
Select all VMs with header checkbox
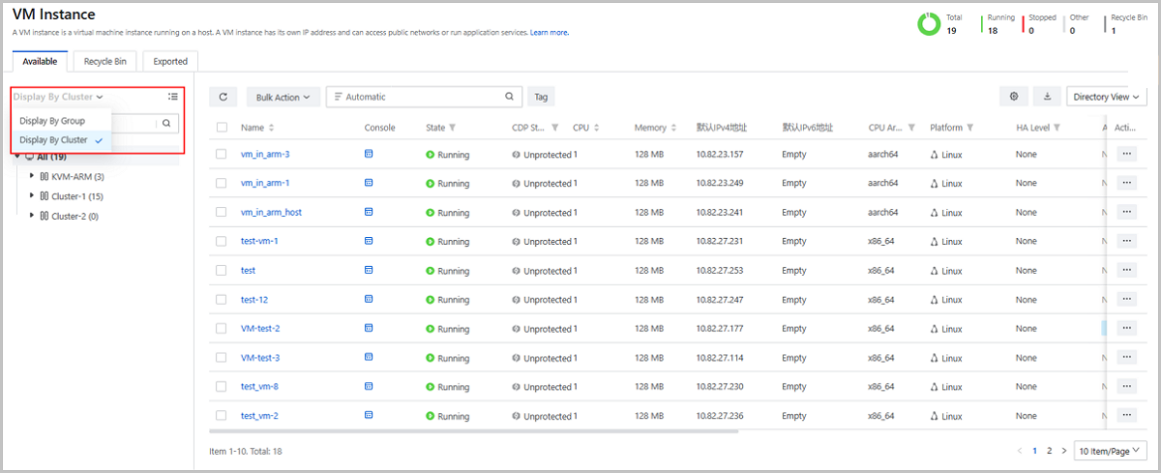[223, 128]
